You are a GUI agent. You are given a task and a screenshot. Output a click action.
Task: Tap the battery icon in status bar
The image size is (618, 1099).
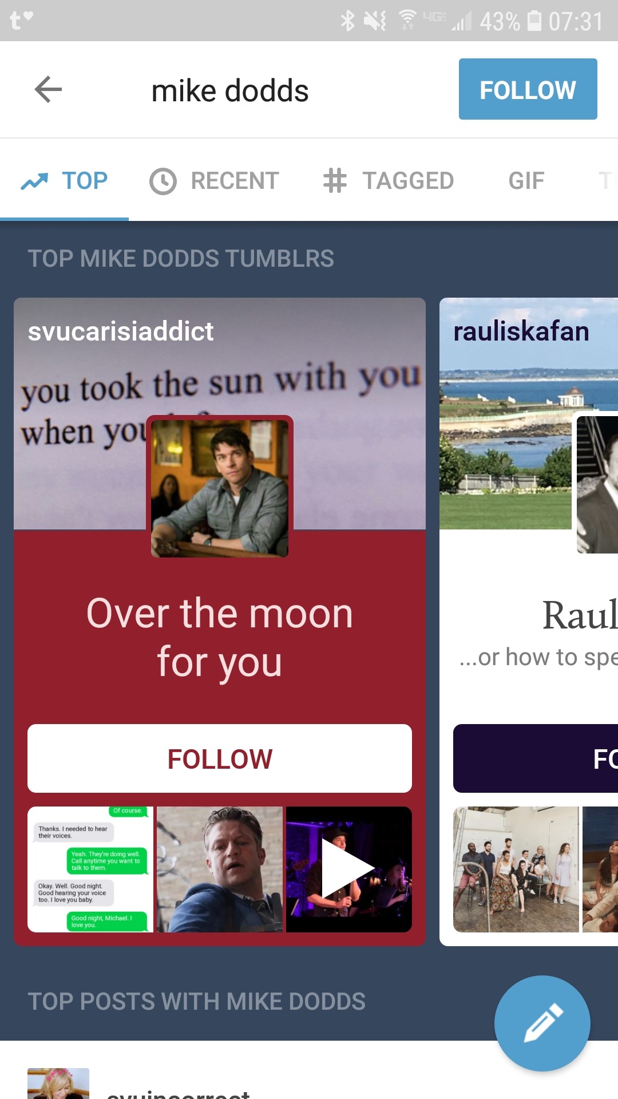point(534,21)
